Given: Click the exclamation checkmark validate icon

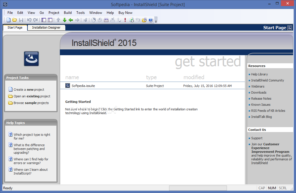Looking at the screenshot, I should click(x=119, y=20).
